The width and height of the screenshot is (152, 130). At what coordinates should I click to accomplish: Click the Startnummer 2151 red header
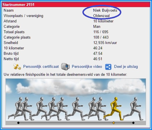76,5
